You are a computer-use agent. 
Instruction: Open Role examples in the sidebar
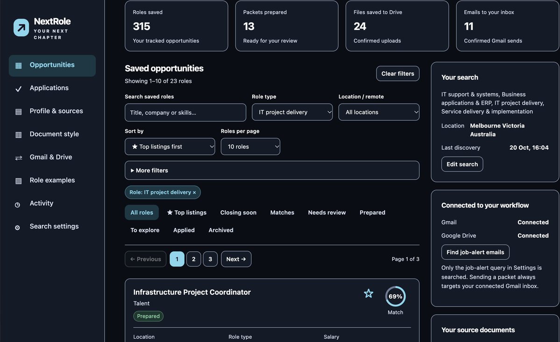[52, 180]
